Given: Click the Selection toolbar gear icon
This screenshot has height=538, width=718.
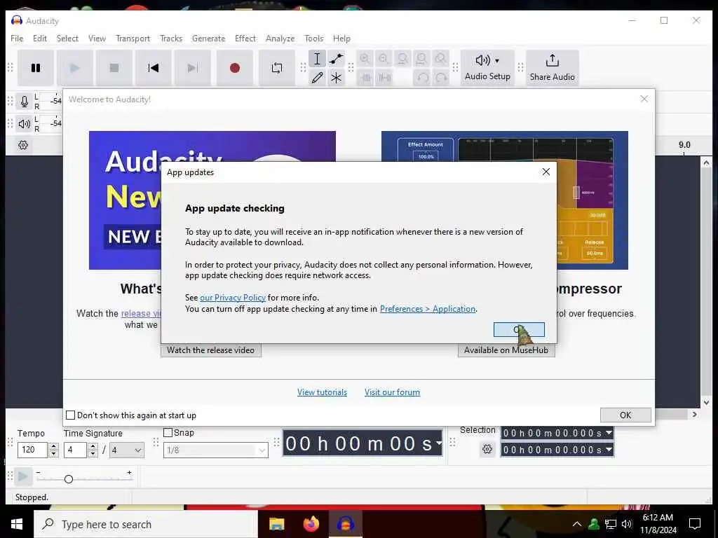Looking at the screenshot, I should (487, 449).
